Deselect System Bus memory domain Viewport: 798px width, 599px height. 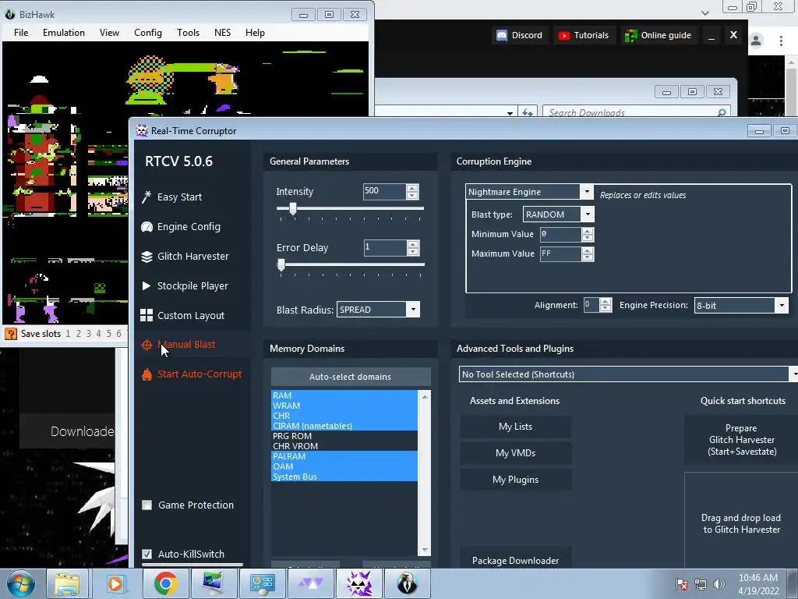click(x=344, y=477)
